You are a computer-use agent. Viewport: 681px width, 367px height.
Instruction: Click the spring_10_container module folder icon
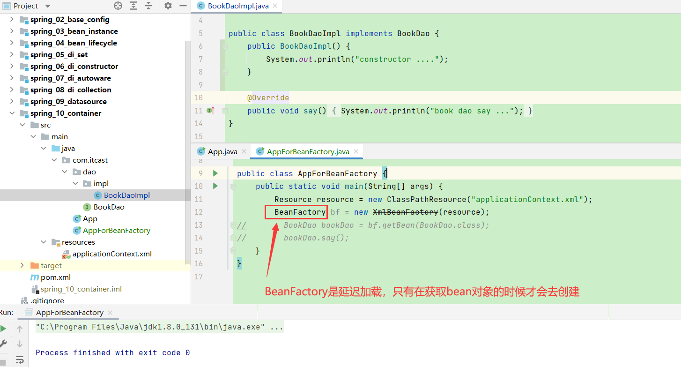click(24, 113)
